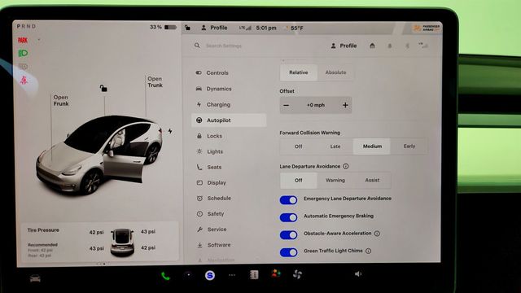Set Forward Collision Warning to Medium
The width and height of the screenshot is (521, 293).
click(x=372, y=146)
